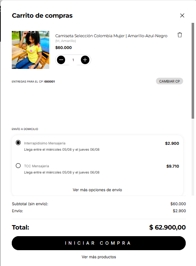Click the $9.710 TCC shipping price
This screenshot has height=266, width=196.
pyautogui.click(x=172, y=166)
